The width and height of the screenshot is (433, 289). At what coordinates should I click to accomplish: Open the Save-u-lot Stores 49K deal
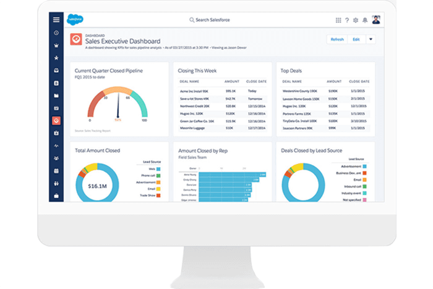coord(194,98)
